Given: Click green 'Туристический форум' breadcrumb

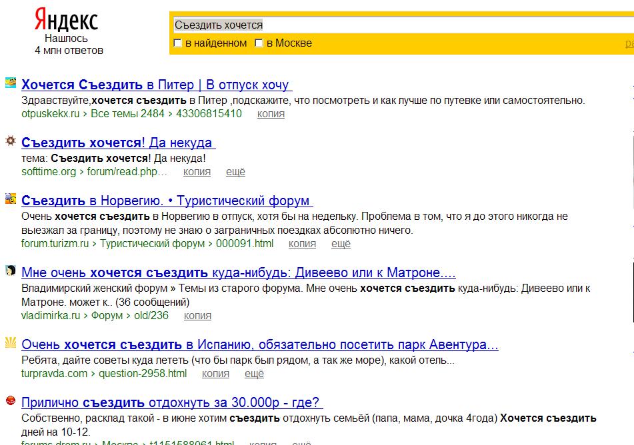Looking at the screenshot, I should coord(153,243).
